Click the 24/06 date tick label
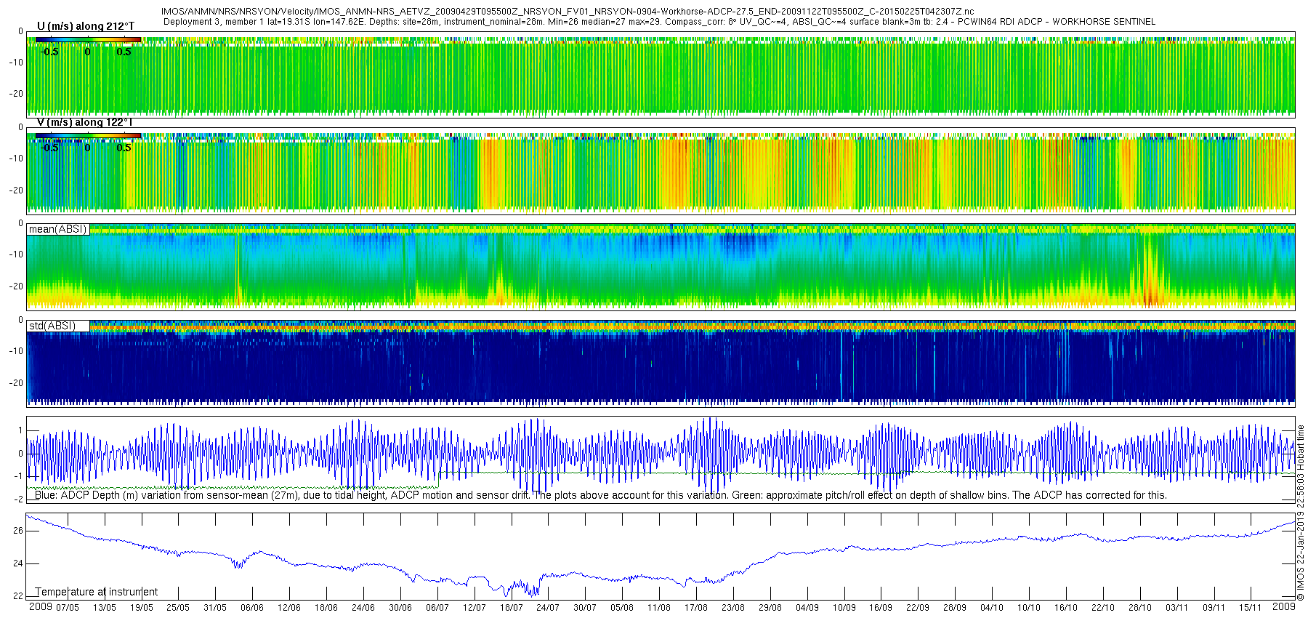1308x618 pixels. tap(363, 608)
